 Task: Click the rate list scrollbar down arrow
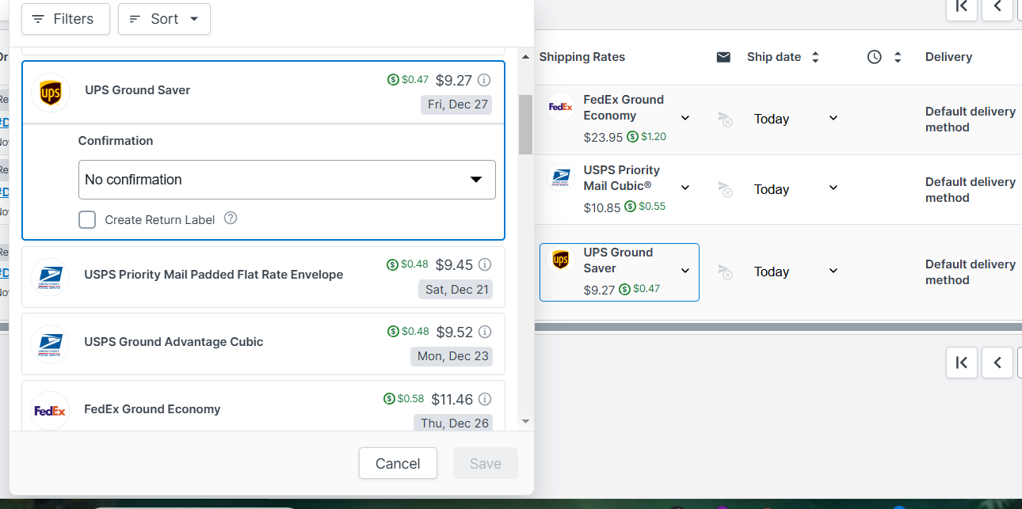point(525,422)
